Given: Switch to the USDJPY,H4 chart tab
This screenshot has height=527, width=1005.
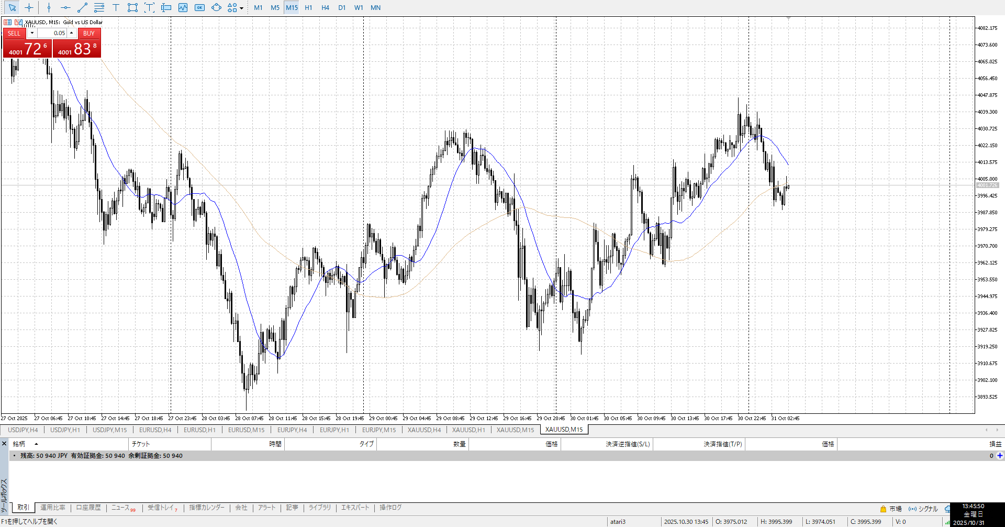Looking at the screenshot, I should (x=23, y=430).
